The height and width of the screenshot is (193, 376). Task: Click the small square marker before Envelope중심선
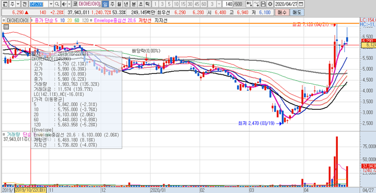[x=91, y=20]
